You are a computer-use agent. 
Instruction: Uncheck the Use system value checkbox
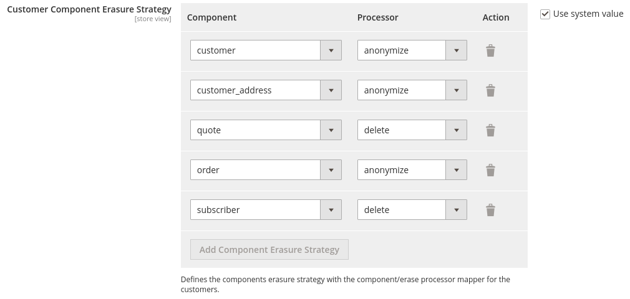(x=545, y=14)
